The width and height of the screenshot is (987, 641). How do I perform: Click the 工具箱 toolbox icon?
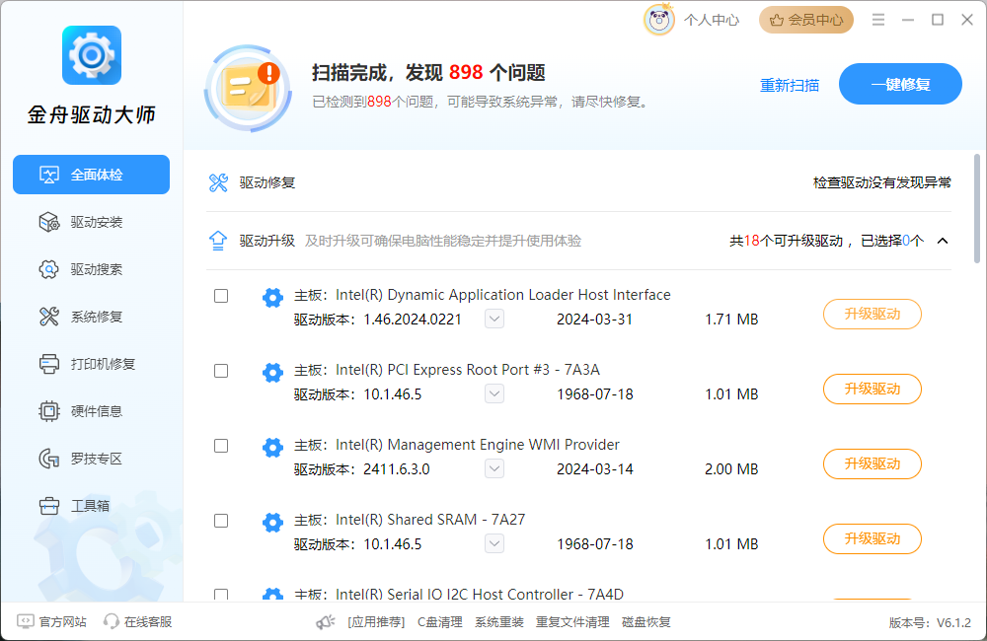[49, 506]
